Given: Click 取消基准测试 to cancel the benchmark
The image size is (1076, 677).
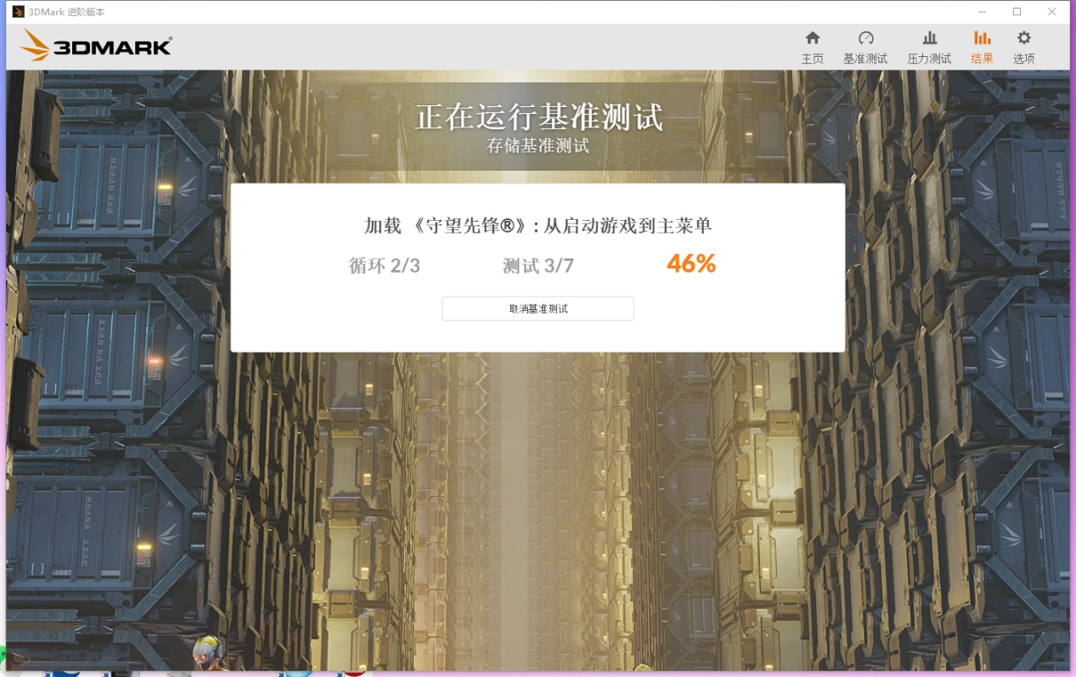Looking at the screenshot, I should (537, 308).
